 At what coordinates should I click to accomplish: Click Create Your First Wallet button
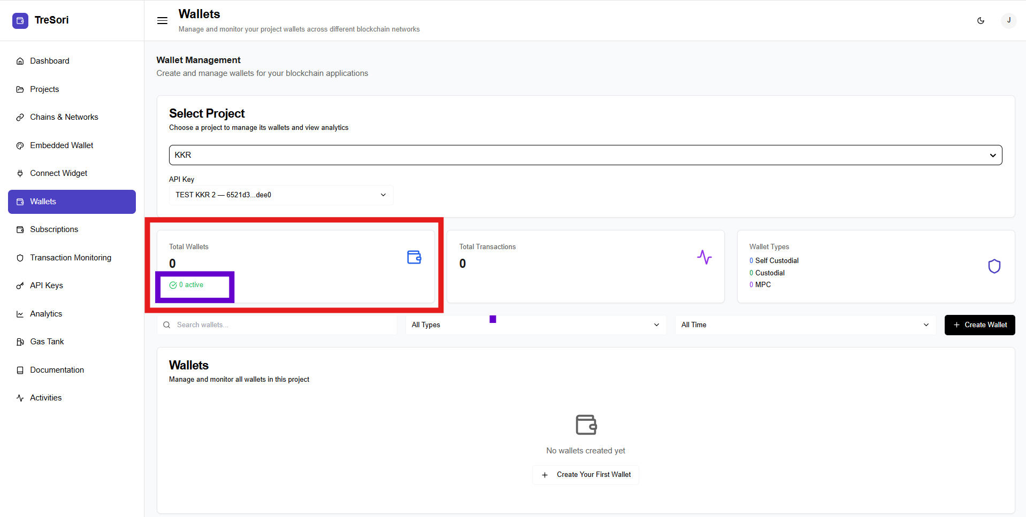coord(586,475)
